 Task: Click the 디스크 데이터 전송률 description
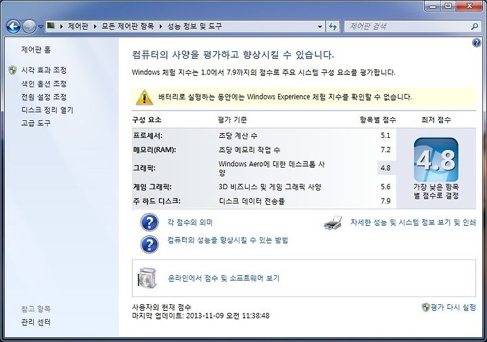pos(252,201)
